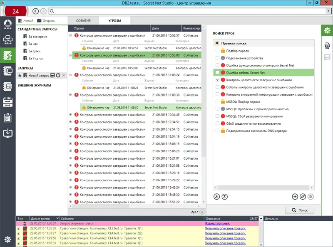Refresh the Новый запрос query

point(58,75)
